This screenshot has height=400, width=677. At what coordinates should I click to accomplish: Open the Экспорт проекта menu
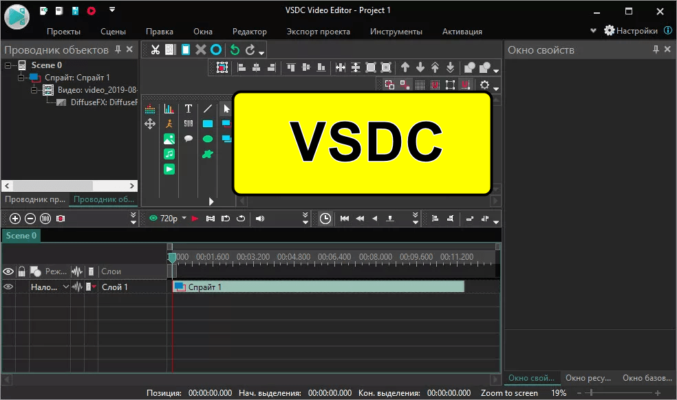click(x=318, y=32)
